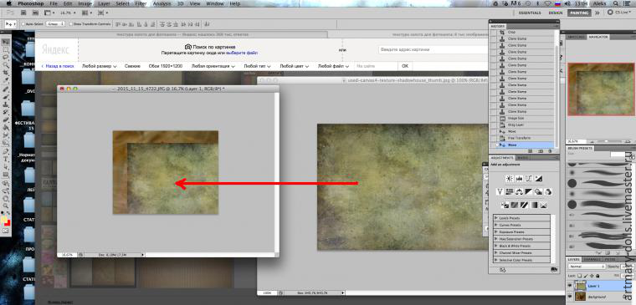
Task: Add a Curves adjustment layer
Action: (529, 178)
